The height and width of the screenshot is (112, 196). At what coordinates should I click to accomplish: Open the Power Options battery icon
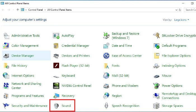click(x=156, y=86)
